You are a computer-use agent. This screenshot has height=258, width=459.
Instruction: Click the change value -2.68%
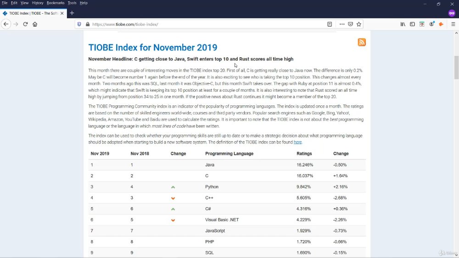pos(340,198)
